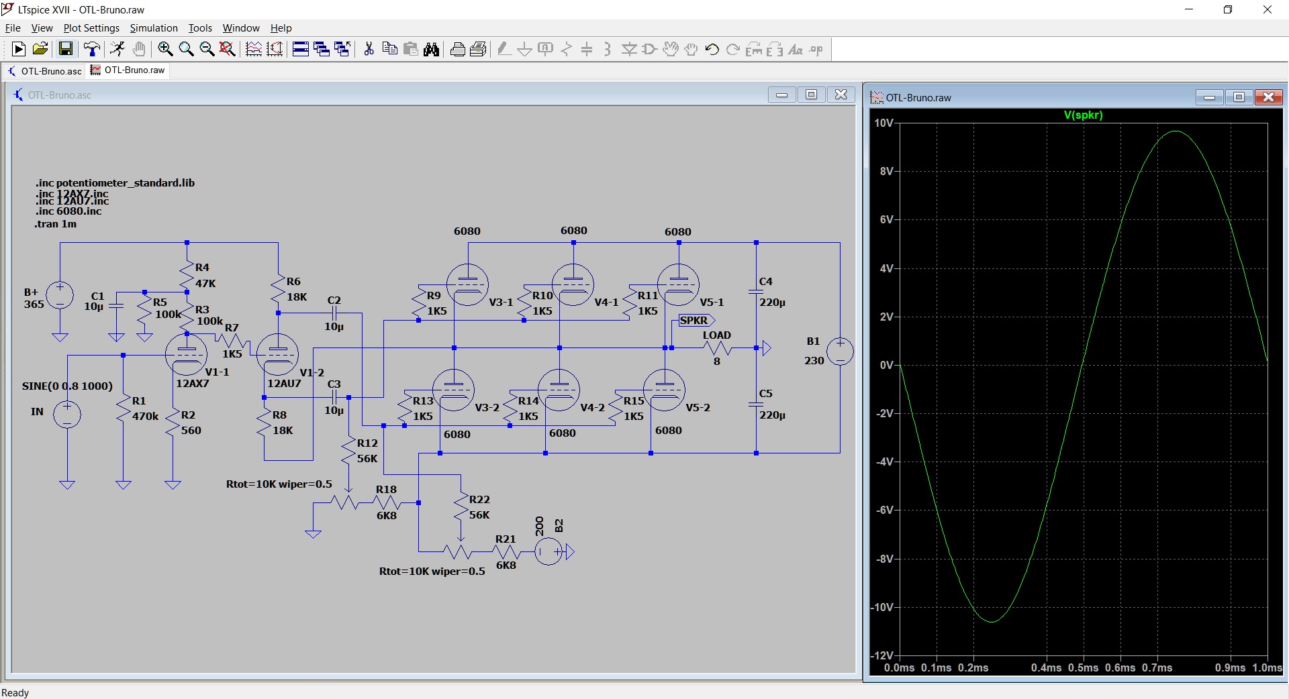Click the Print icon
The height and width of the screenshot is (699, 1289).
(x=458, y=49)
